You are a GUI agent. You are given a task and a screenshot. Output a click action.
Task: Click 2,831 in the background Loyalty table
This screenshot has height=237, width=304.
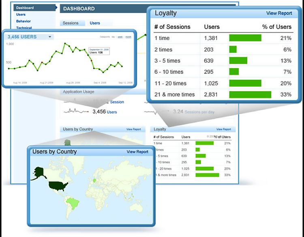pos(185,175)
